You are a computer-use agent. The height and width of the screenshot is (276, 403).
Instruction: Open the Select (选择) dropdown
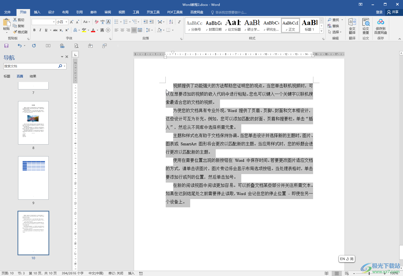pyautogui.click(x=335, y=32)
